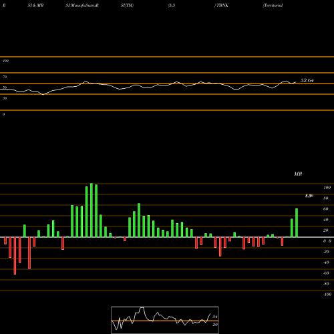334x334 pixels.
Task: Click the MR axis label -100
Action: 327,295
